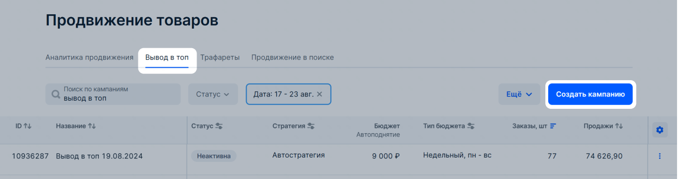The width and height of the screenshot is (678, 179).
Task: Switch to Трафареты tab
Action: 219,57
